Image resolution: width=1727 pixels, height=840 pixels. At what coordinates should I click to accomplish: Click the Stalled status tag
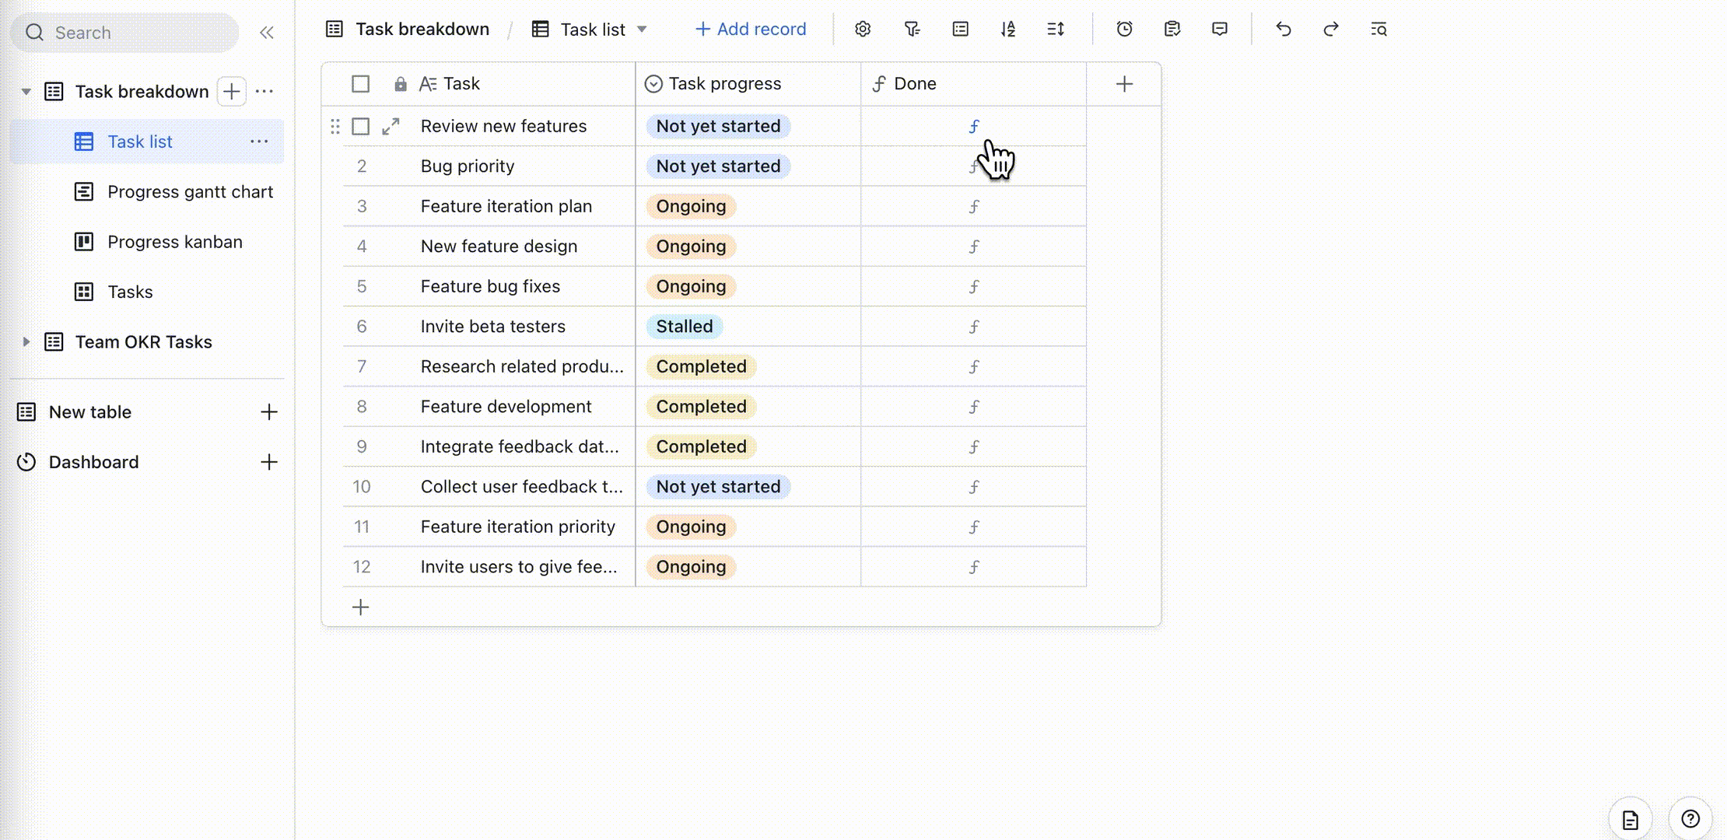[684, 327]
